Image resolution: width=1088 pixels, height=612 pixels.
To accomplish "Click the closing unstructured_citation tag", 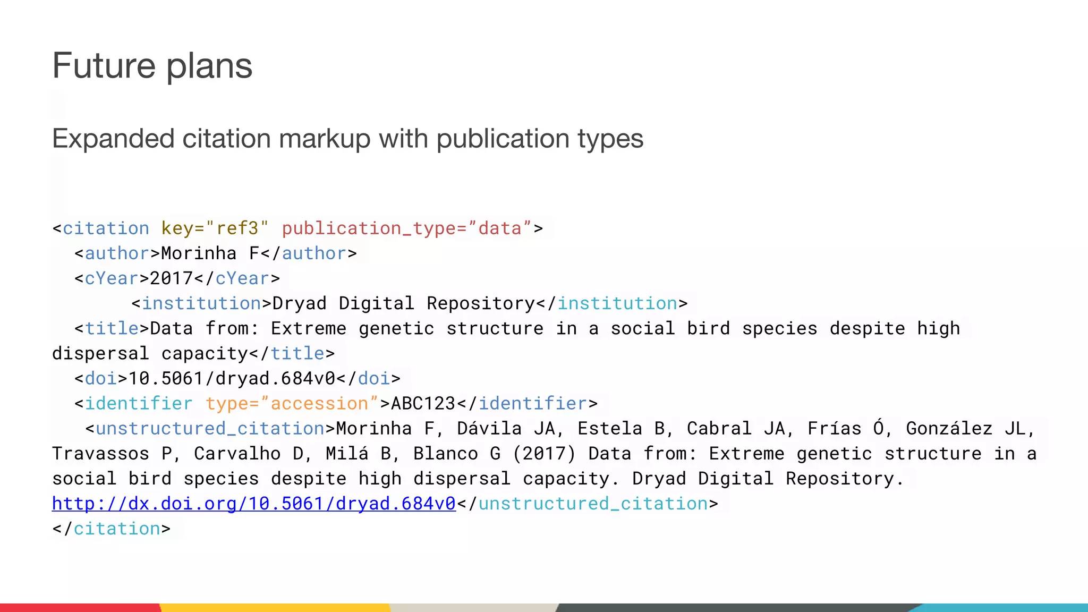I will [588, 504].
